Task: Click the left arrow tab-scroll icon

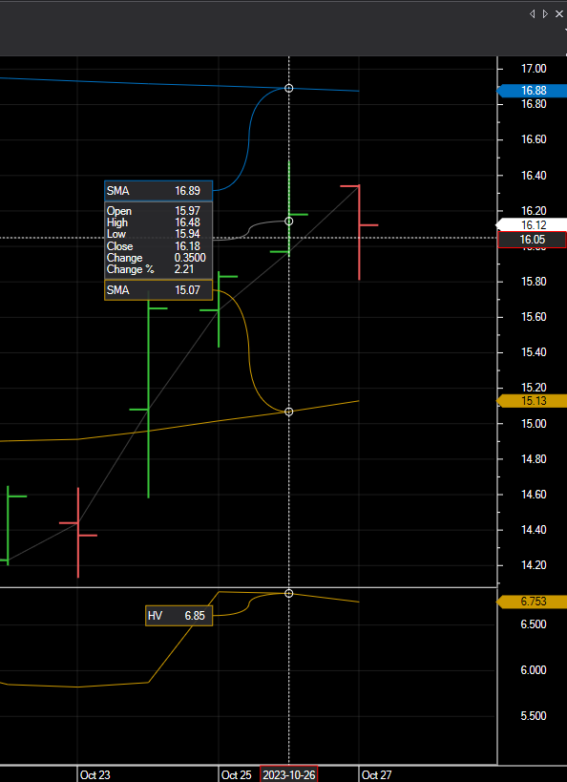Action: (x=533, y=14)
